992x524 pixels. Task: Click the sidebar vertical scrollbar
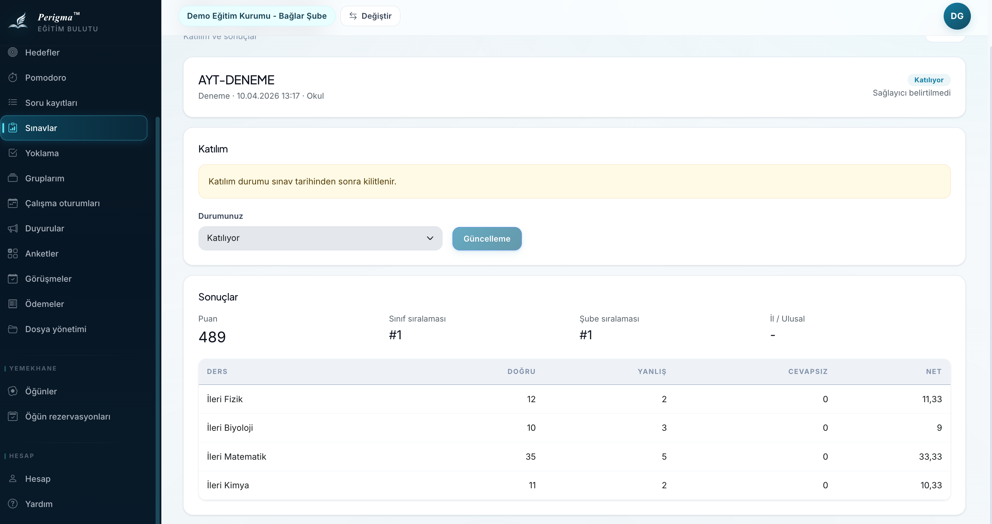(x=157, y=320)
